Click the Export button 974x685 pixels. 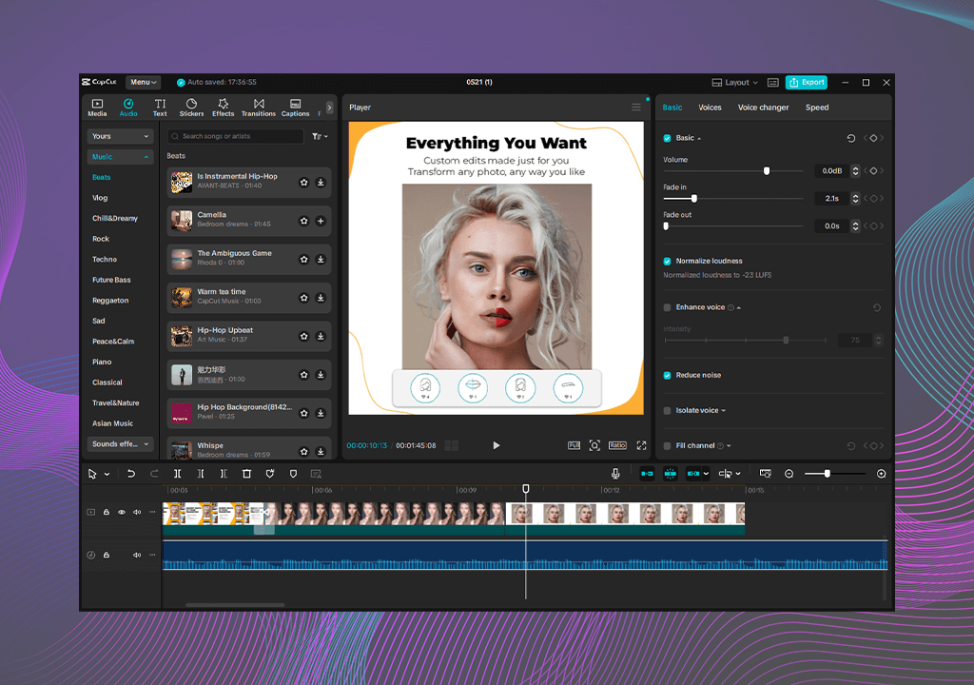click(x=807, y=82)
